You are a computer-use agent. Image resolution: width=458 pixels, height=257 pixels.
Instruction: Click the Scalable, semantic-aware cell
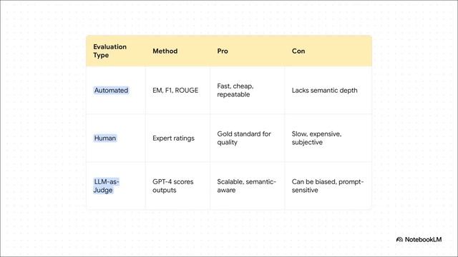(x=246, y=186)
